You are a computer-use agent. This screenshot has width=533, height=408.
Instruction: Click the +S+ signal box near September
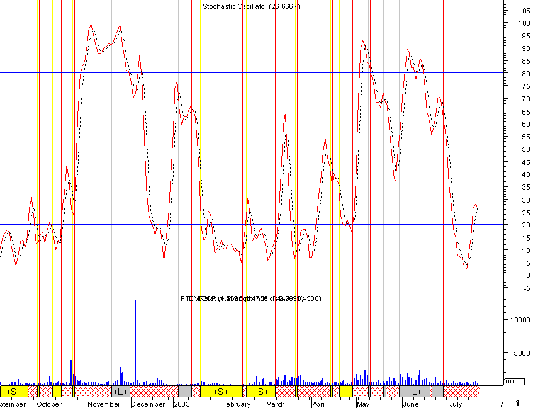click(14, 392)
